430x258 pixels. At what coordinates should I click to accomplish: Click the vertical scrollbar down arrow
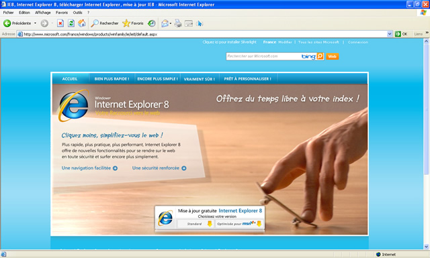pos(426,246)
